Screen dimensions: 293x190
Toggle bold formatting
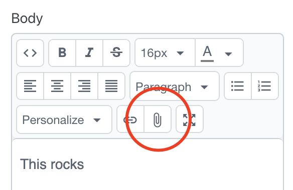tap(62, 53)
